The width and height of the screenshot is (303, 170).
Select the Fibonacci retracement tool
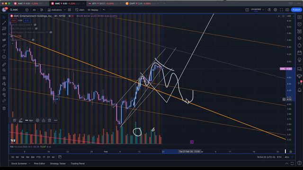click(4, 28)
